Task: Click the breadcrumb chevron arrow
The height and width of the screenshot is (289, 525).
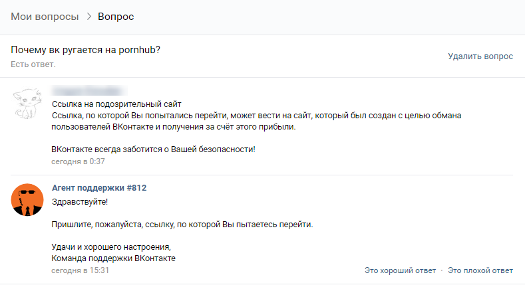Action: click(x=88, y=17)
